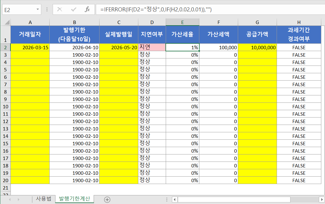
Task: Click the sheet tab bar splitter dots
Action: coord(167,199)
